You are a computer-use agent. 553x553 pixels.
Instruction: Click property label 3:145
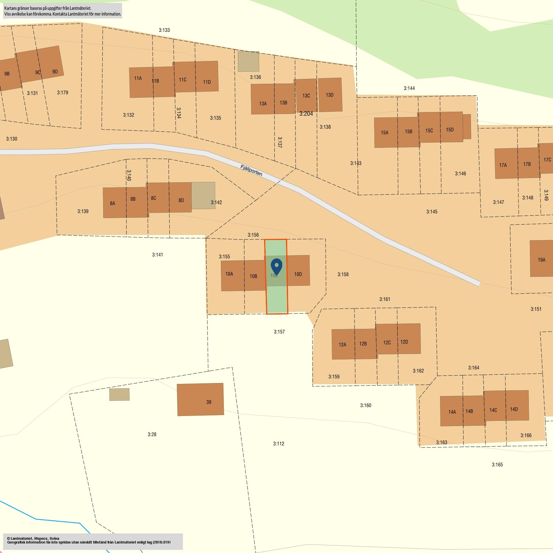tap(432, 212)
